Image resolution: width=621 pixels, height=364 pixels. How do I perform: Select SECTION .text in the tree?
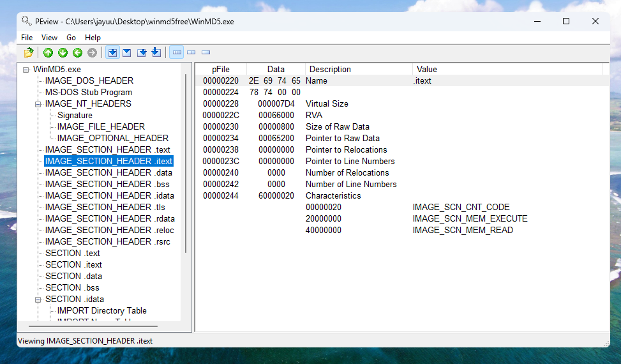click(73, 253)
